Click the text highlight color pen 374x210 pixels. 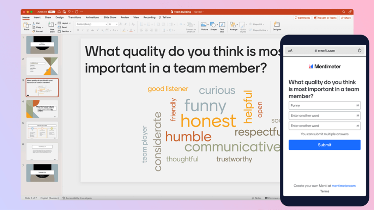point(124,30)
